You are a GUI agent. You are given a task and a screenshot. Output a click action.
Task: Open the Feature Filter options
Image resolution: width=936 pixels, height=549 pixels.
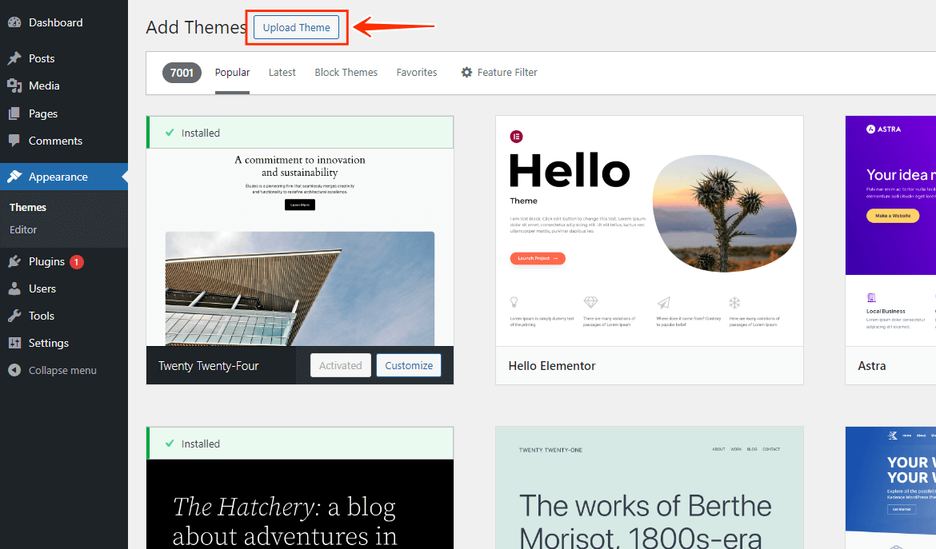point(499,72)
